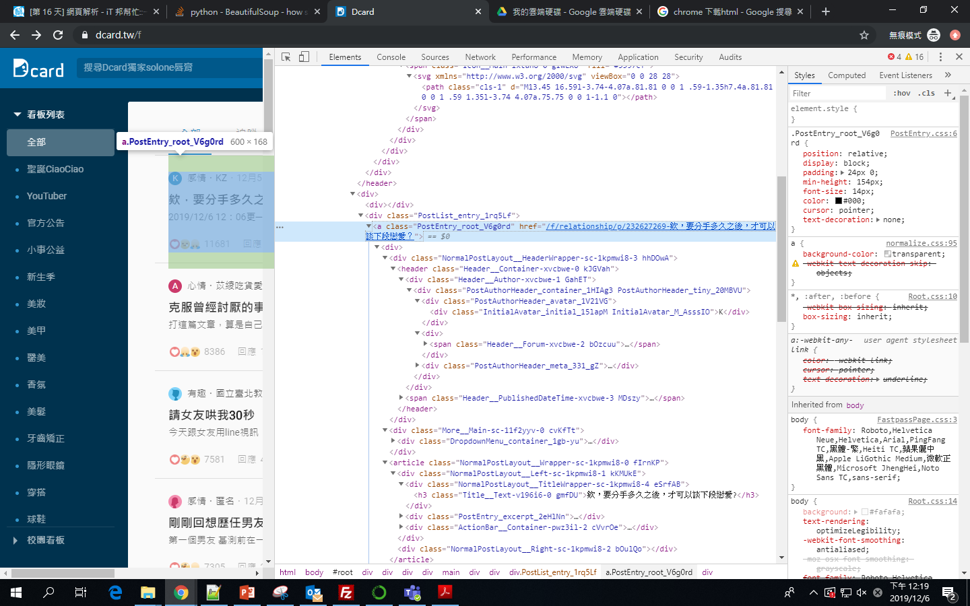The width and height of the screenshot is (970, 606).
Task: Switch to Console tab
Action: click(391, 57)
